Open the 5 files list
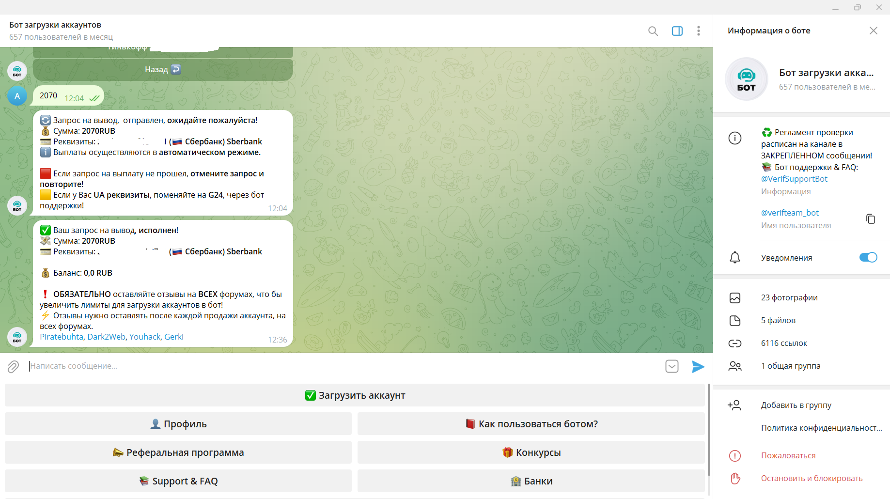 tap(778, 320)
